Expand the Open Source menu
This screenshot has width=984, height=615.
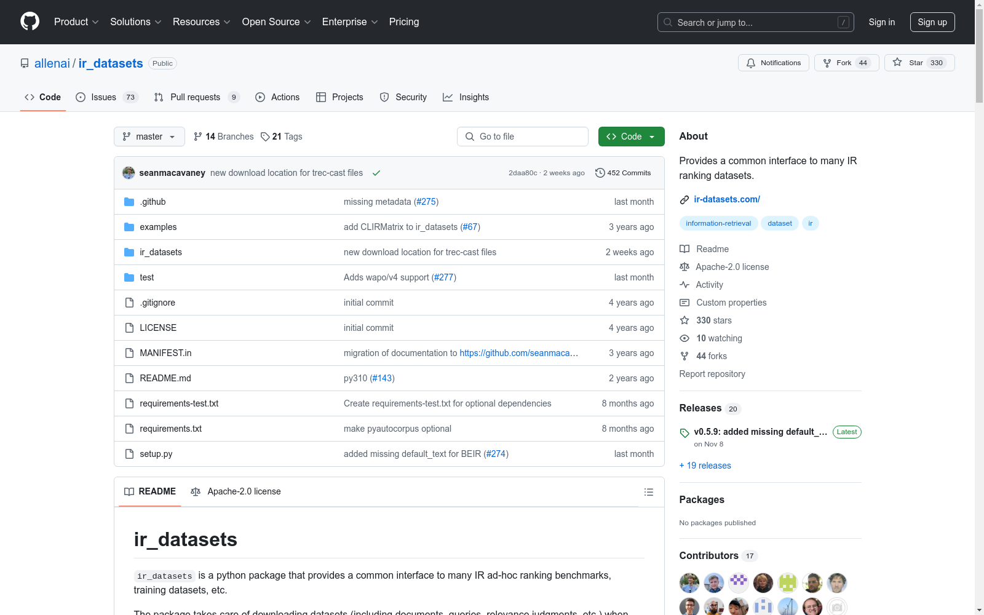277,22
